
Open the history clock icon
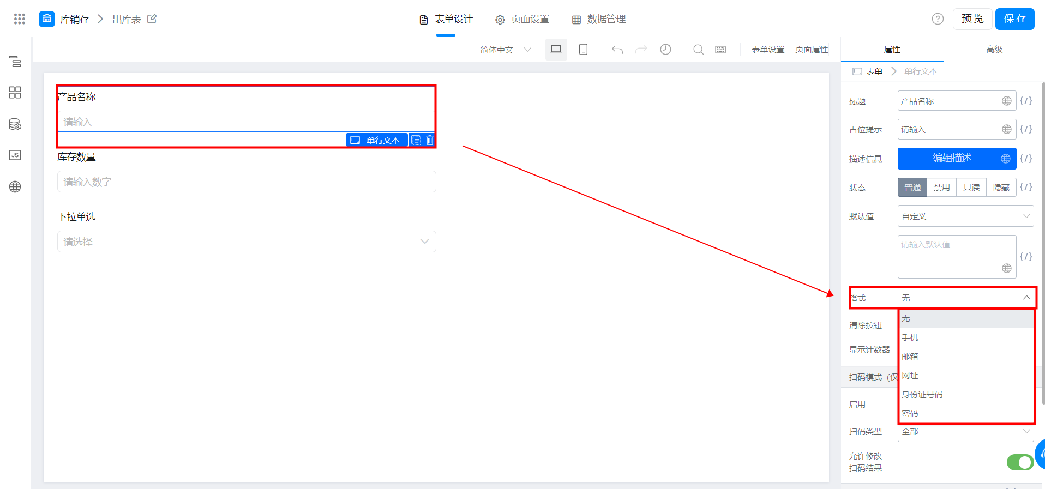click(665, 50)
